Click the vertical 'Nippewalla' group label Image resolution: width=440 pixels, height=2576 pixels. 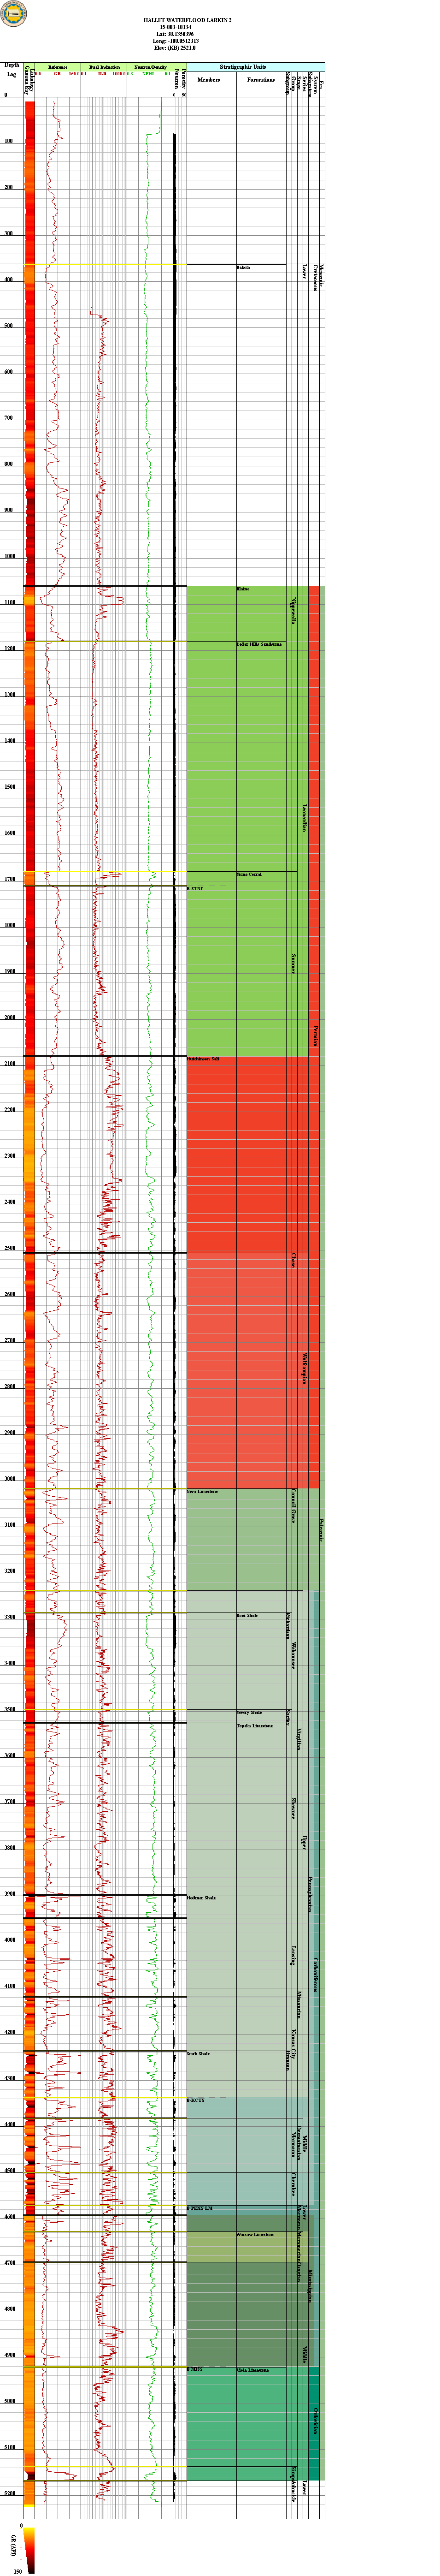pyautogui.click(x=293, y=612)
